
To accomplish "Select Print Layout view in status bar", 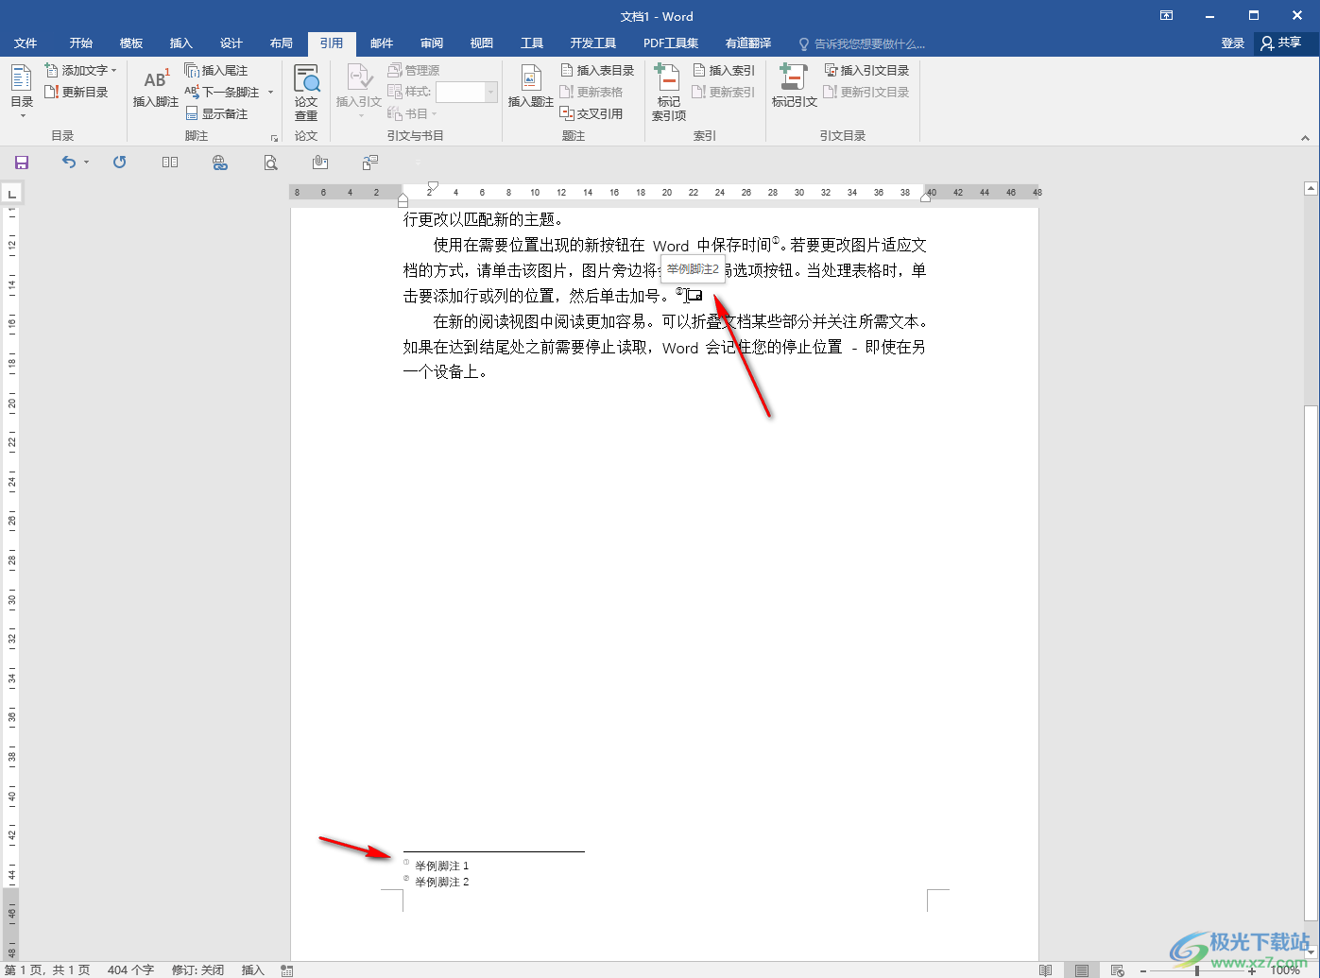I will click(1082, 970).
